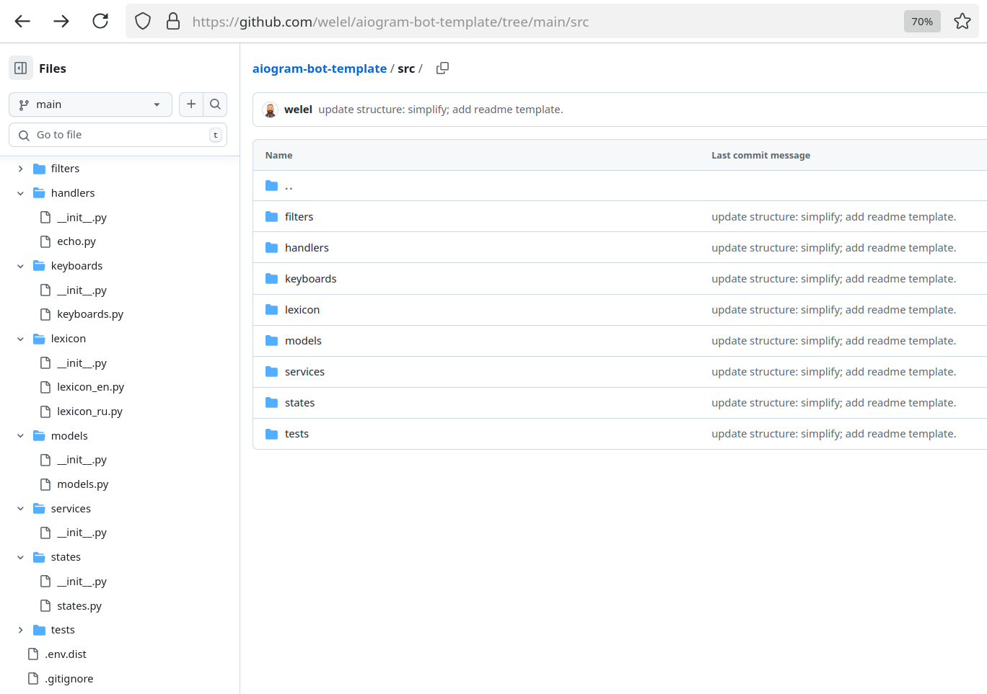Viewport: 987px width, 694px height.
Task: Click the file icon beside states.py
Action: pos(45,606)
